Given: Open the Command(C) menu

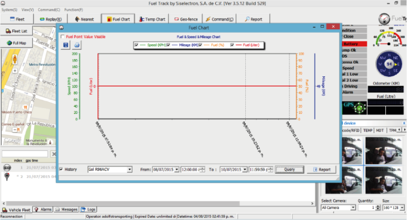Looking at the screenshot, I should (x=49, y=9).
